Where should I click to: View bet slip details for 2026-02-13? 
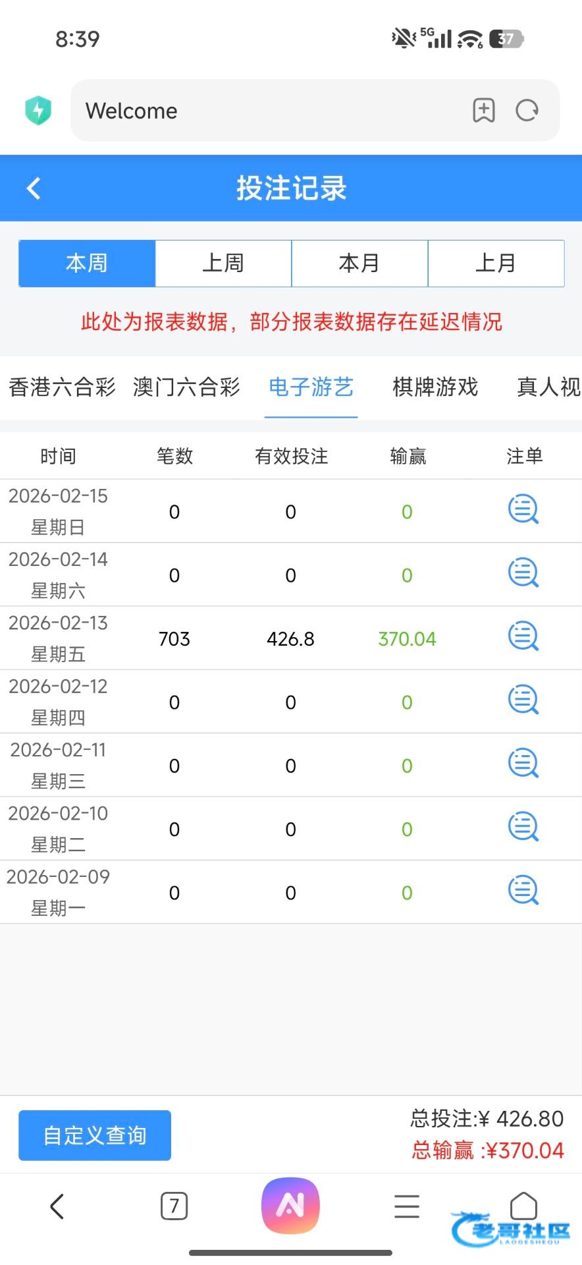(523, 637)
